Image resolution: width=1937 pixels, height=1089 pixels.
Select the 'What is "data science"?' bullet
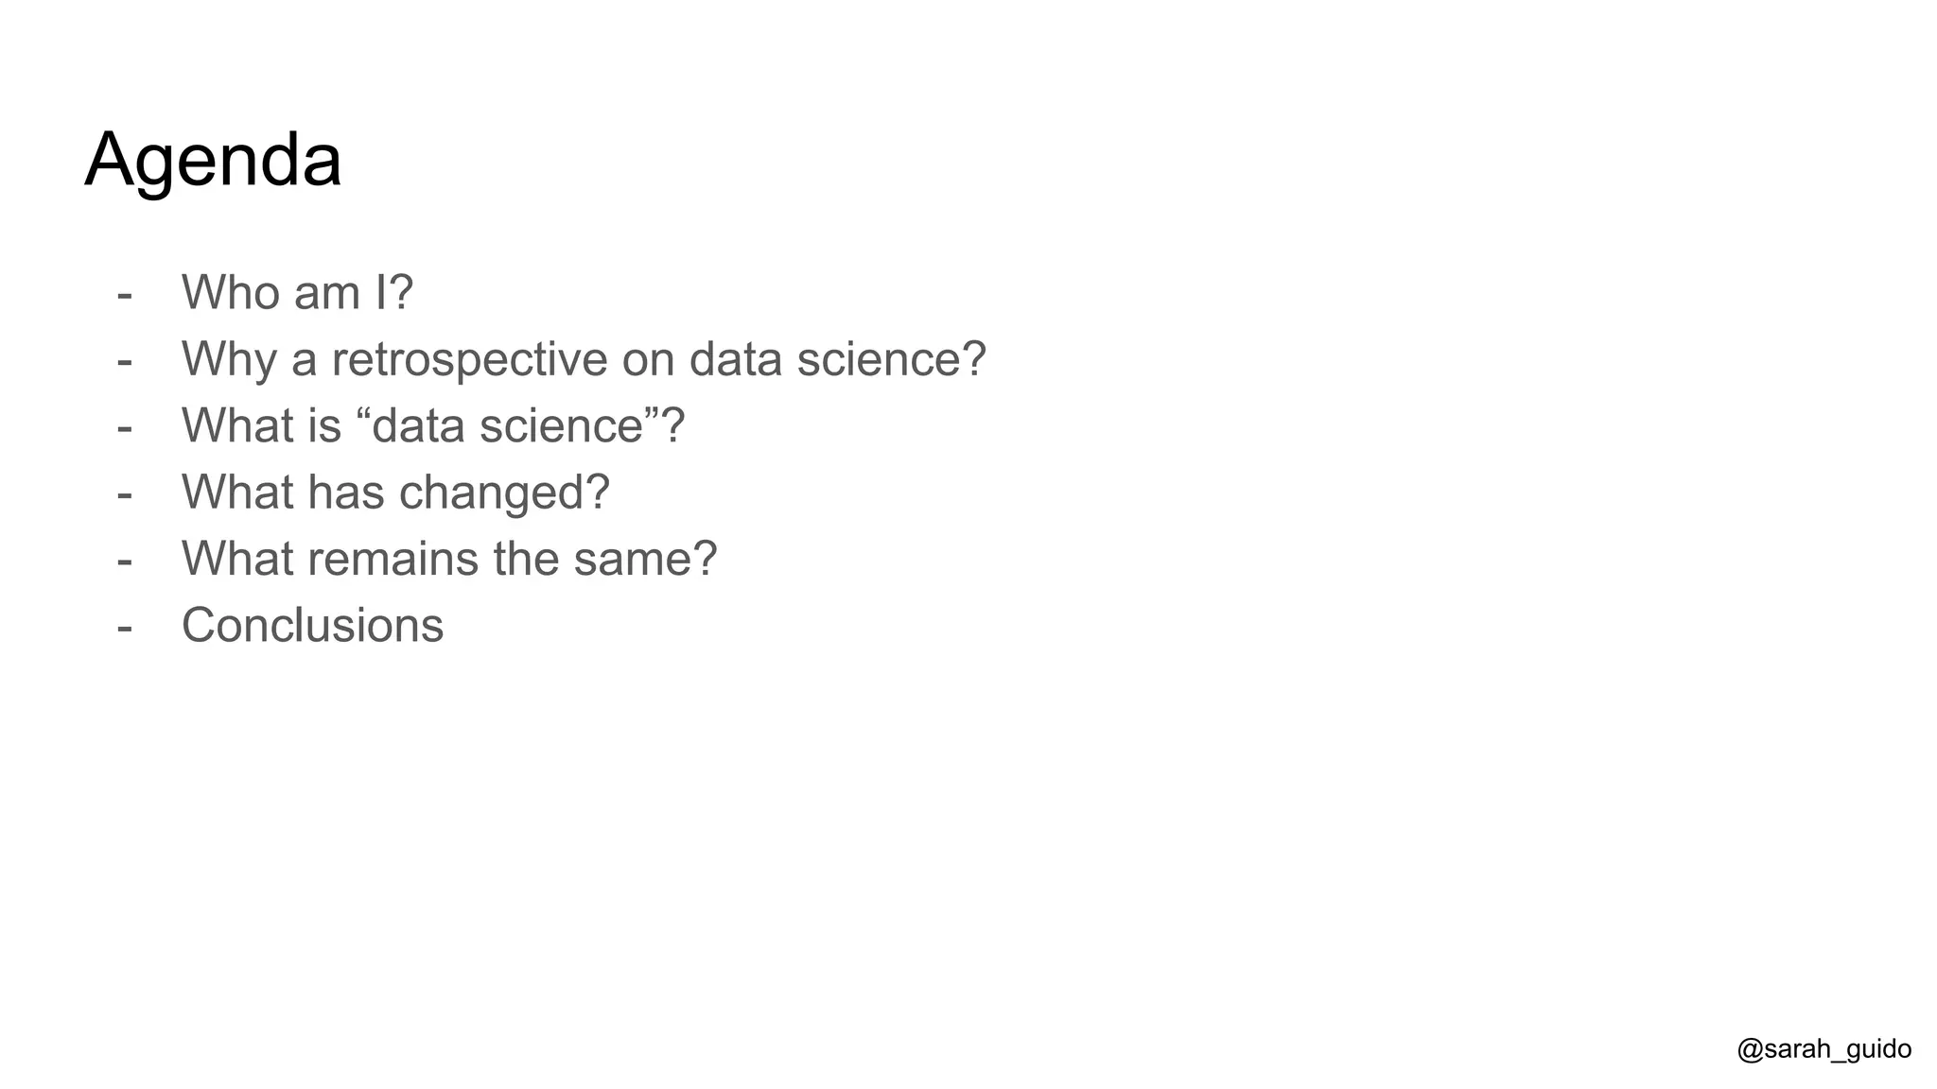click(x=432, y=425)
